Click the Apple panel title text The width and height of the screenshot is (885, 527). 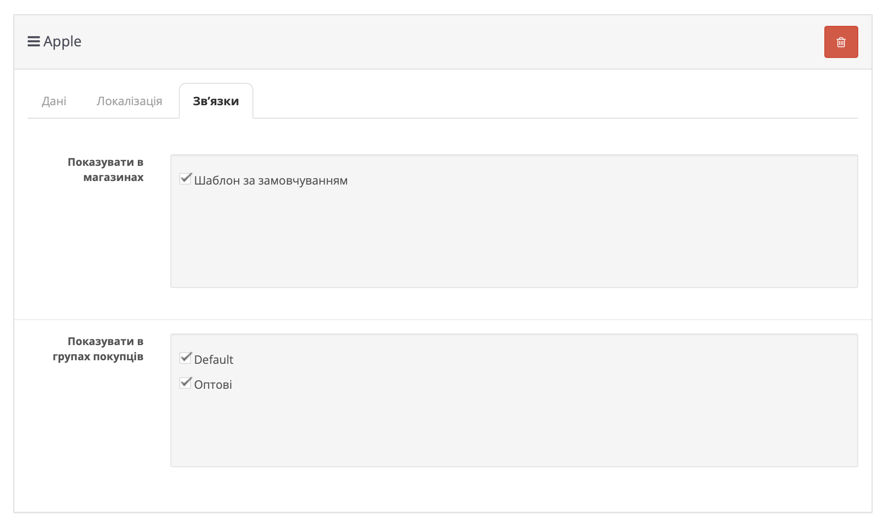tap(62, 41)
